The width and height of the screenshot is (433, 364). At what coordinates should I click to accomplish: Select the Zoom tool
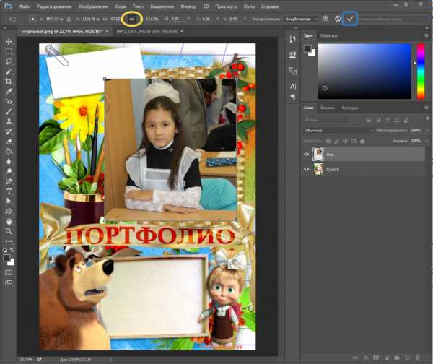point(9,231)
